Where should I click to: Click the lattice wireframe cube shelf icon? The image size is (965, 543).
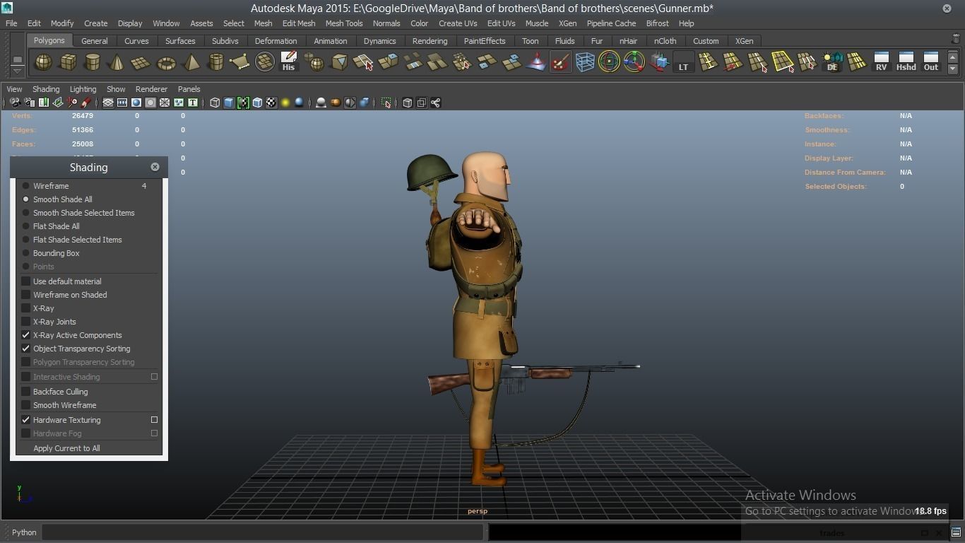tap(585, 62)
